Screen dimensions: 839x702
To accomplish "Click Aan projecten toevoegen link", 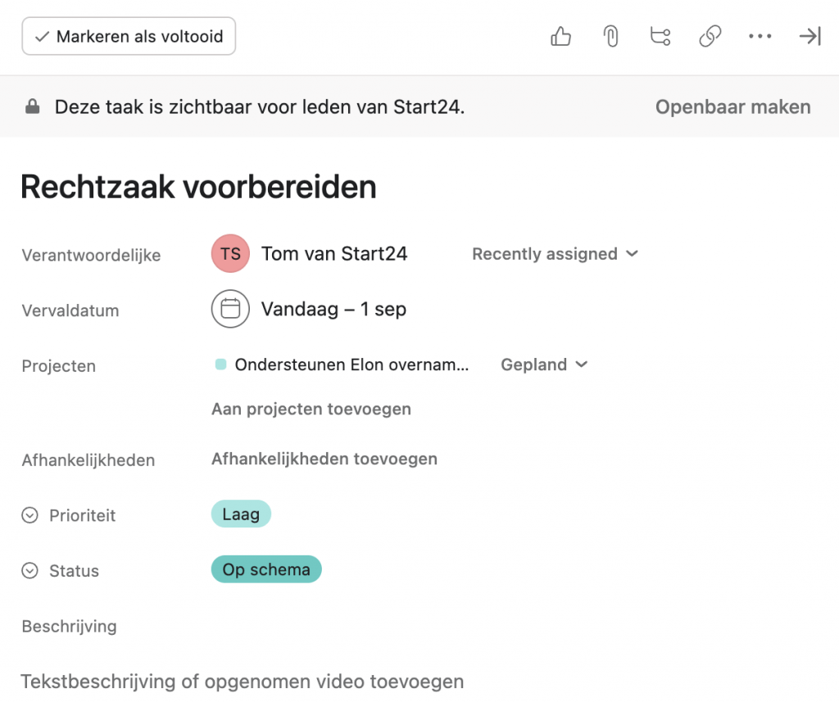I will 311,409.
